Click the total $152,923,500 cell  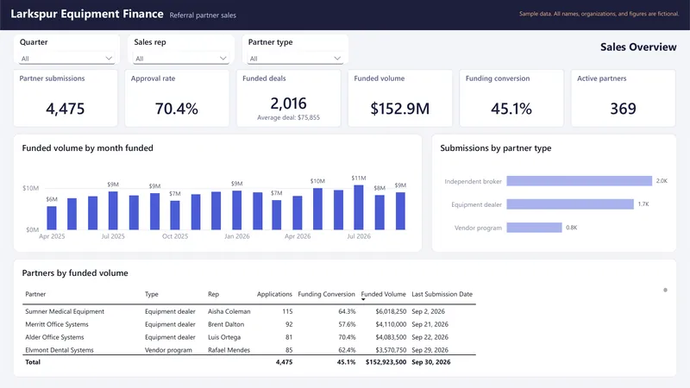386,362
